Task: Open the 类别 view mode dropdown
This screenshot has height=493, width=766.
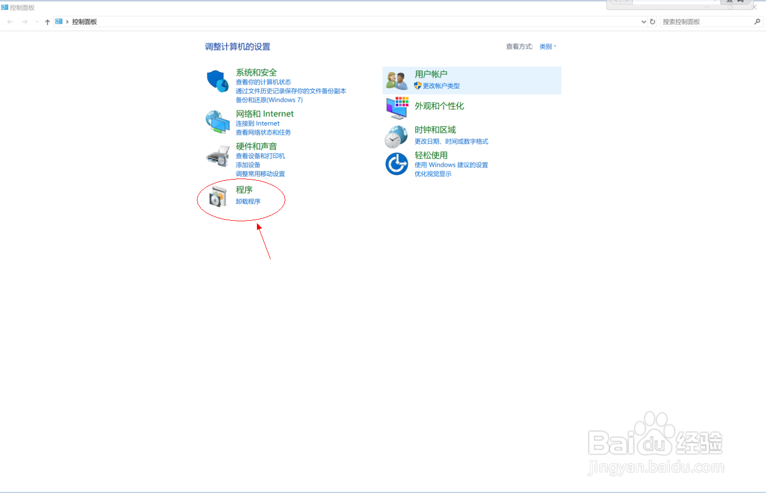Action: (x=546, y=46)
